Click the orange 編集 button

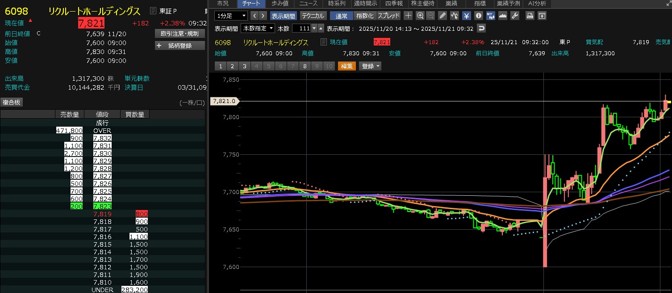click(x=346, y=66)
